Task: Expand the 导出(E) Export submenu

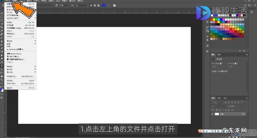Action: 20,41
